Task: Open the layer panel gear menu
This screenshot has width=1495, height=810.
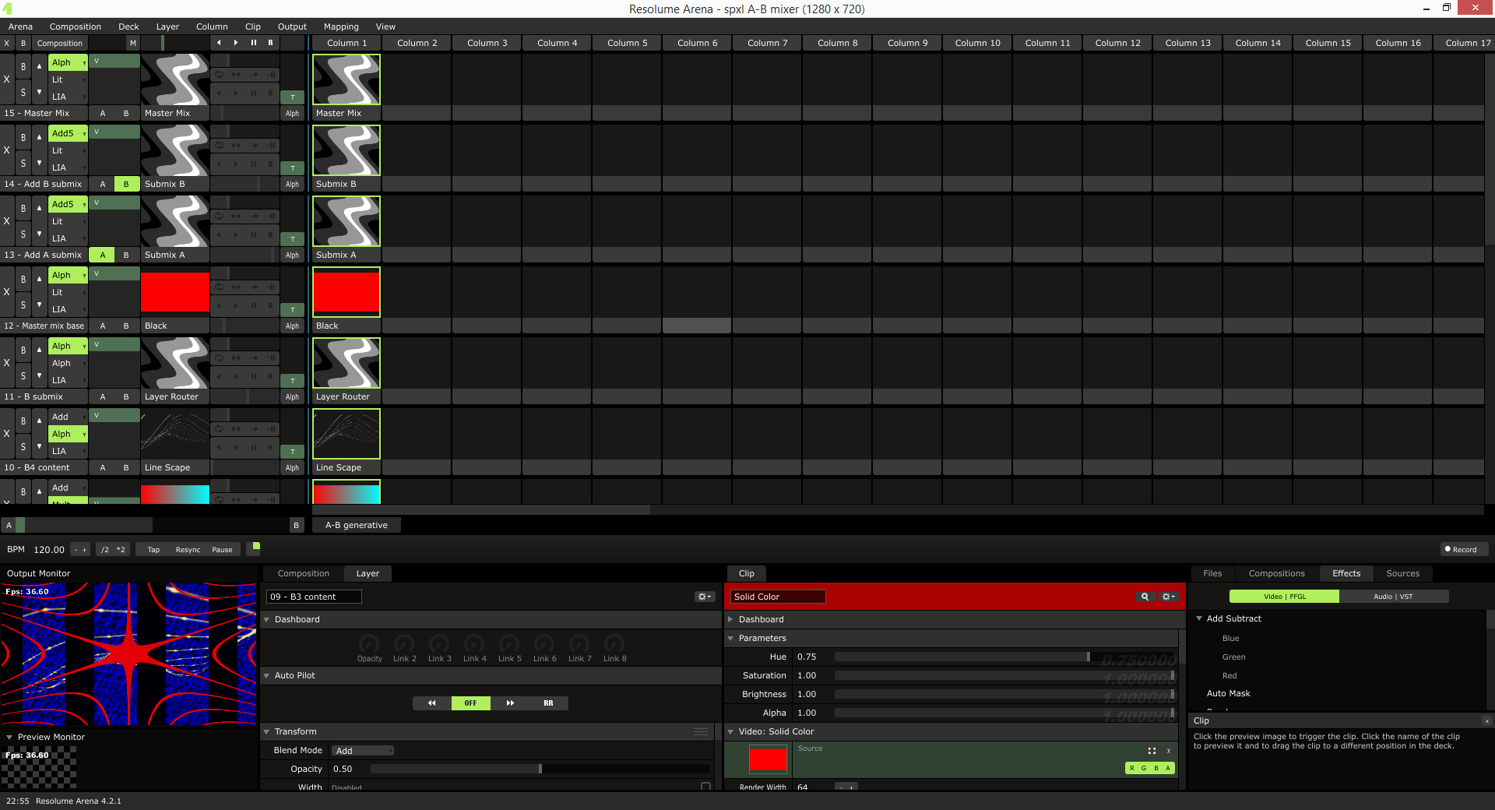Action: tap(704, 597)
